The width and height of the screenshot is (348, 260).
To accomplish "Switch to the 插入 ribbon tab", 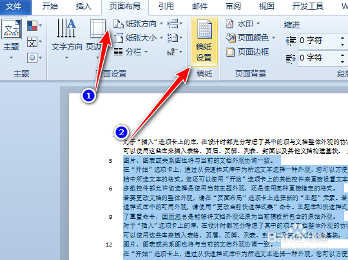I will pos(83,6).
